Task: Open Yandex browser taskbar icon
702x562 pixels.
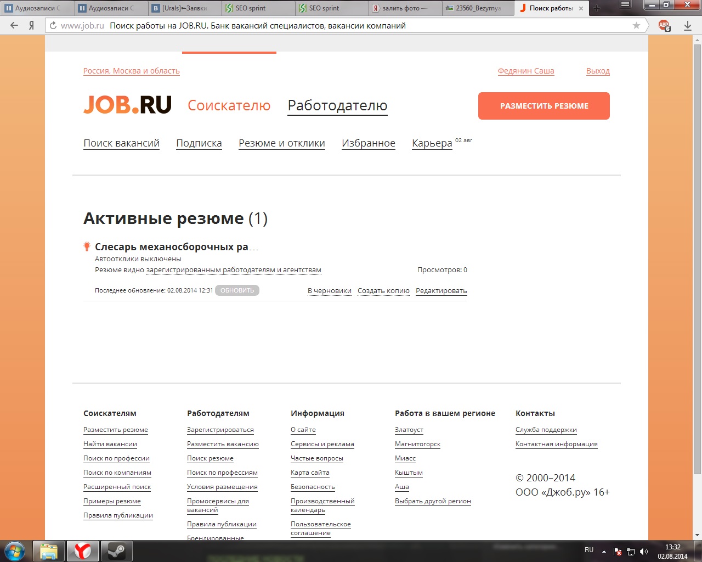Action: click(83, 551)
